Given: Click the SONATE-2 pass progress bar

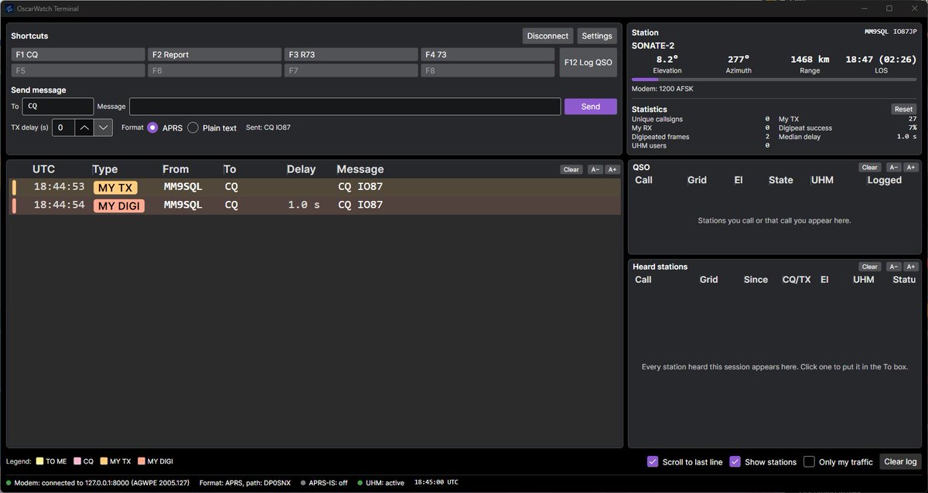Looking at the screenshot, I should (x=775, y=79).
